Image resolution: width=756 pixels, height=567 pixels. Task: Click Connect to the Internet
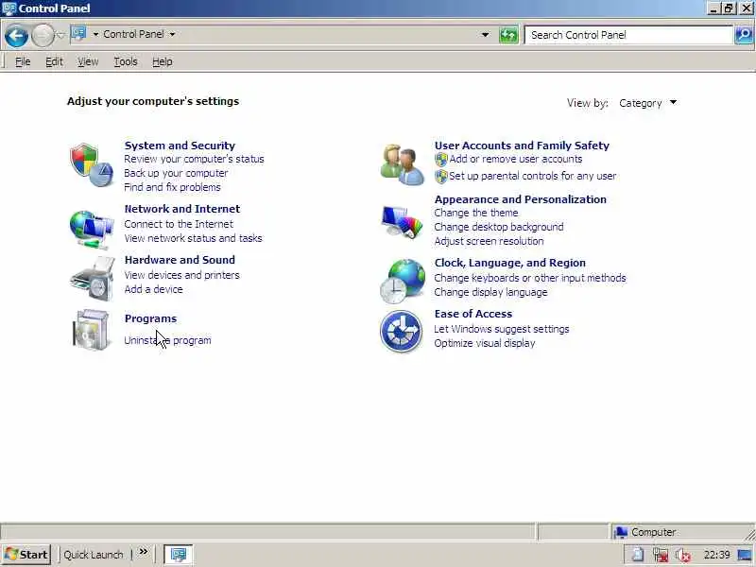[x=179, y=224]
